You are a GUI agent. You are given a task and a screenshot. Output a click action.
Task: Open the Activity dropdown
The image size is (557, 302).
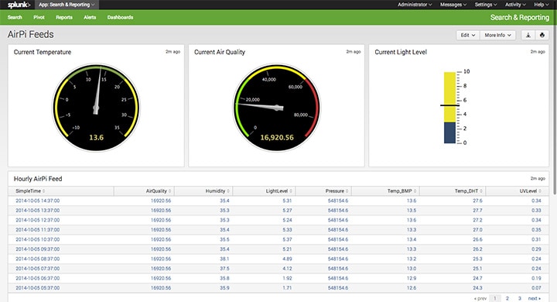point(515,5)
